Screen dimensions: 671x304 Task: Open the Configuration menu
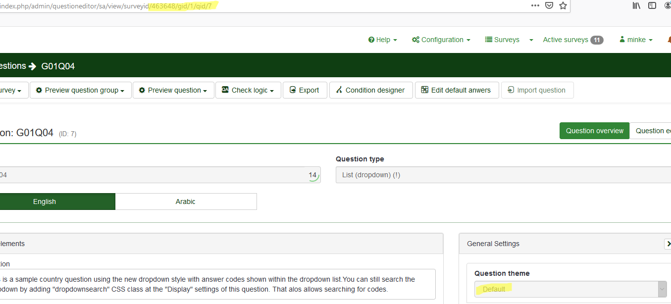(441, 40)
